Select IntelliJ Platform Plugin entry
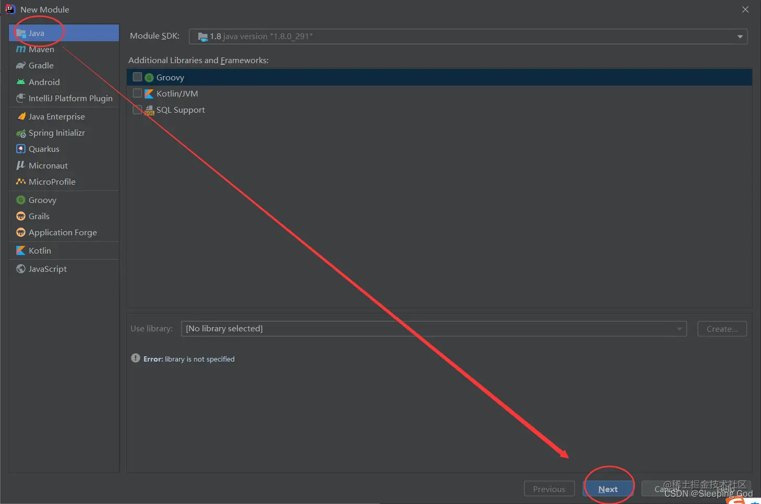The width and height of the screenshot is (761, 504). (64, 98)
